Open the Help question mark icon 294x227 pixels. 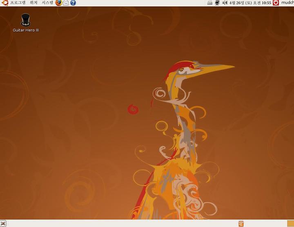click(73, 2)
